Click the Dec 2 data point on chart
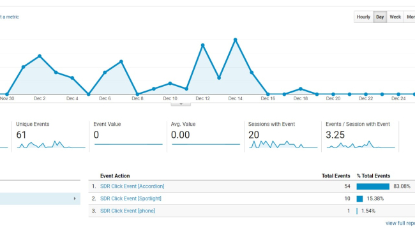The width and height of the screenshot is (415, 233). click(x=40, y=56)
